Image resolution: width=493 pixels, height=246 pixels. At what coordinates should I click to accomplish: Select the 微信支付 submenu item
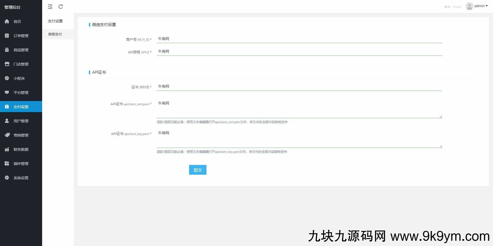point(55,34)
